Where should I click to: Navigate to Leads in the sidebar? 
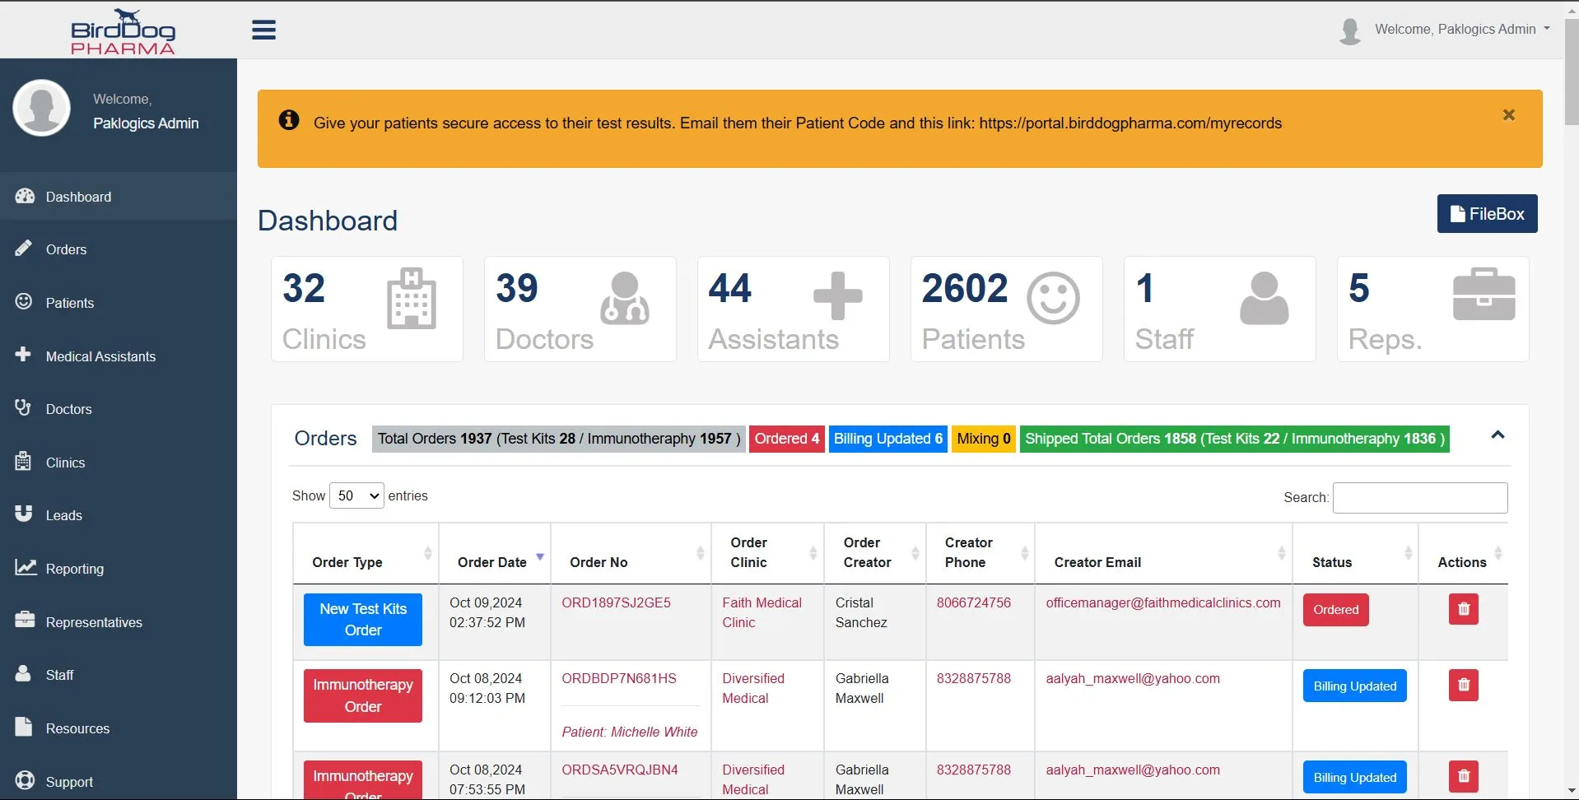point(64,515)
